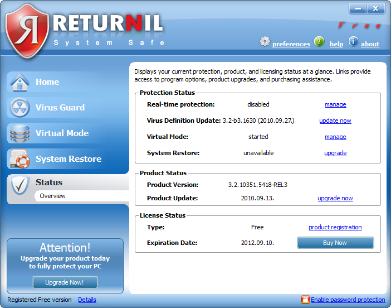
Task: Click the disabled Real-time protection value
Action: [x=258, y=104]
